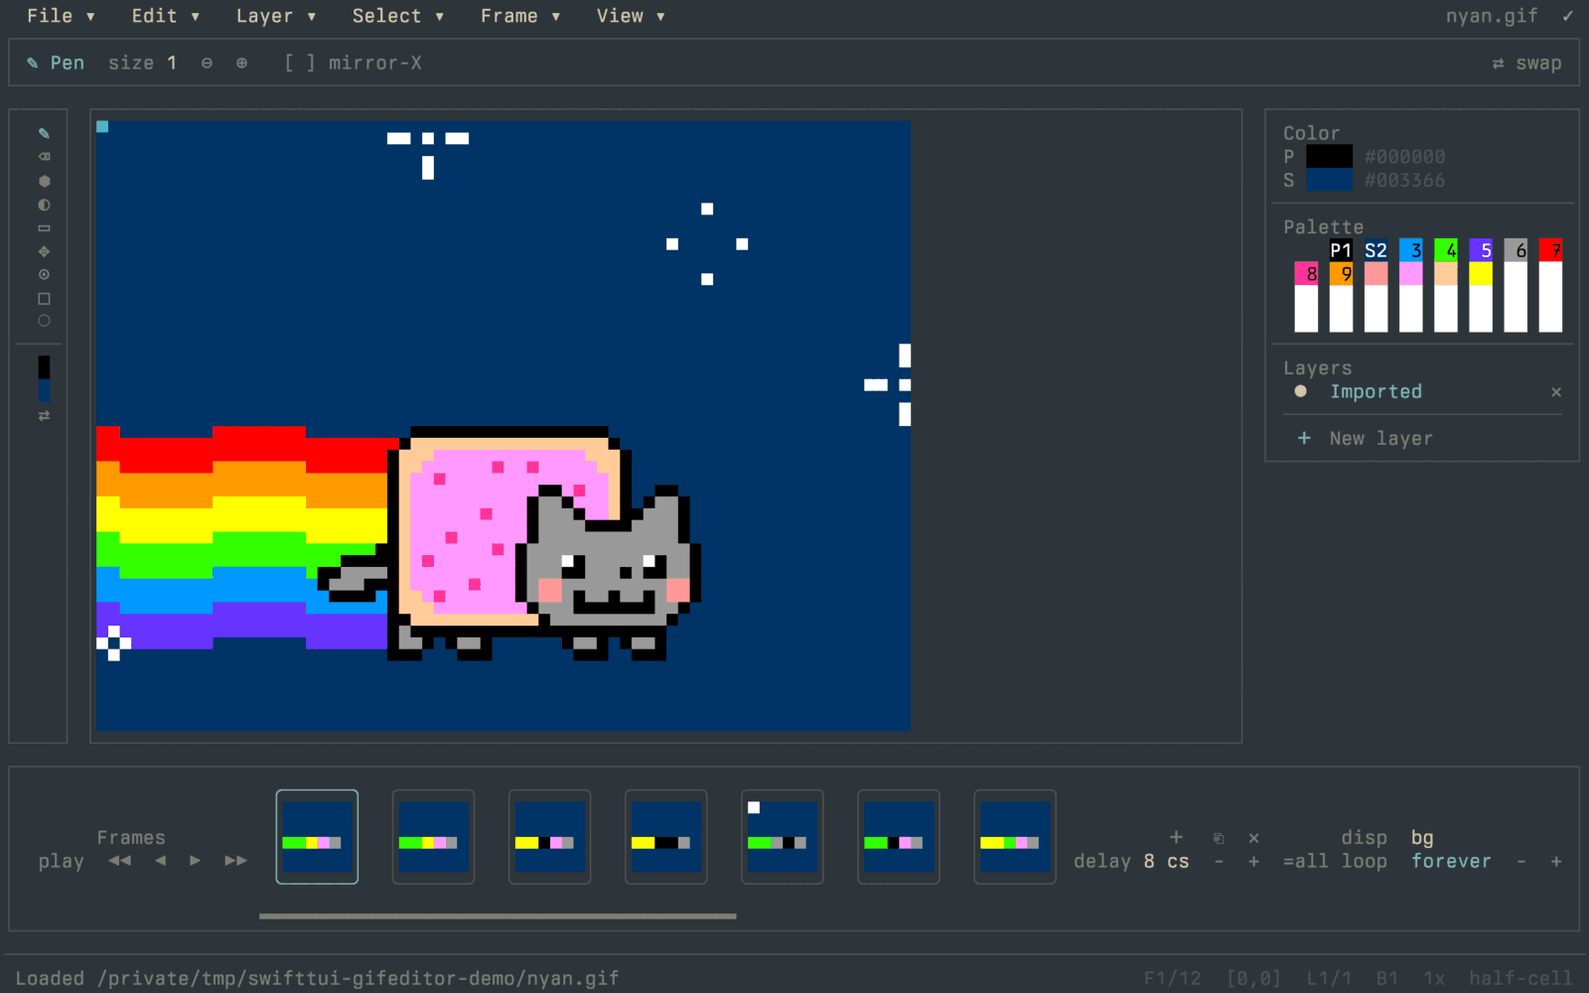1589x993 pixels.
Task: Select the seventh frame thumbnail
Action: [1015, 837]
